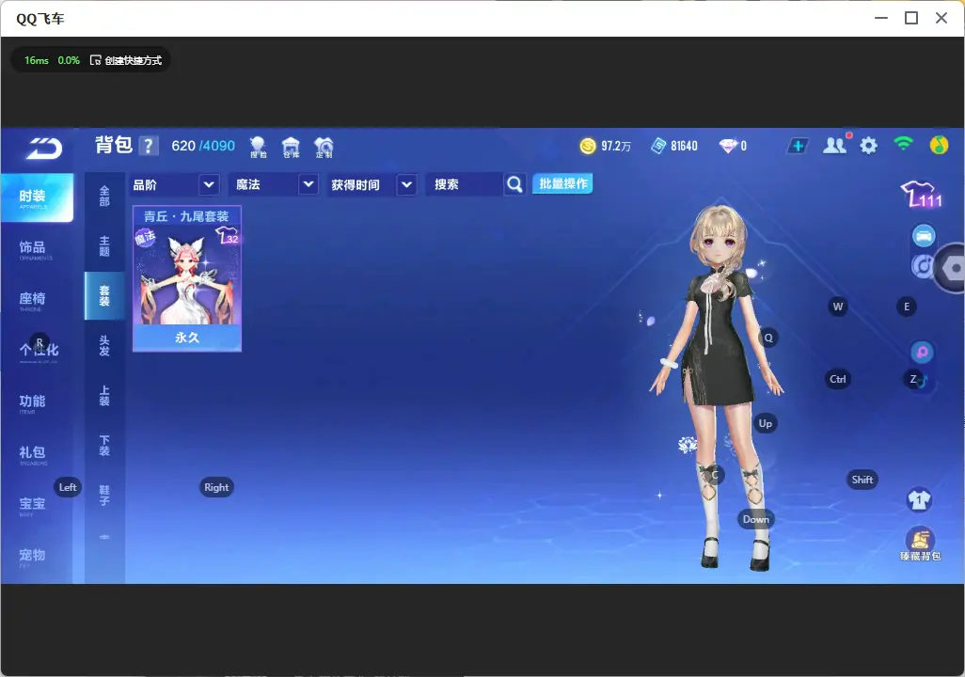Viewport: 965px width, 677px height.
Task: Click the pink gender switch icon
Action: (922, 352)
